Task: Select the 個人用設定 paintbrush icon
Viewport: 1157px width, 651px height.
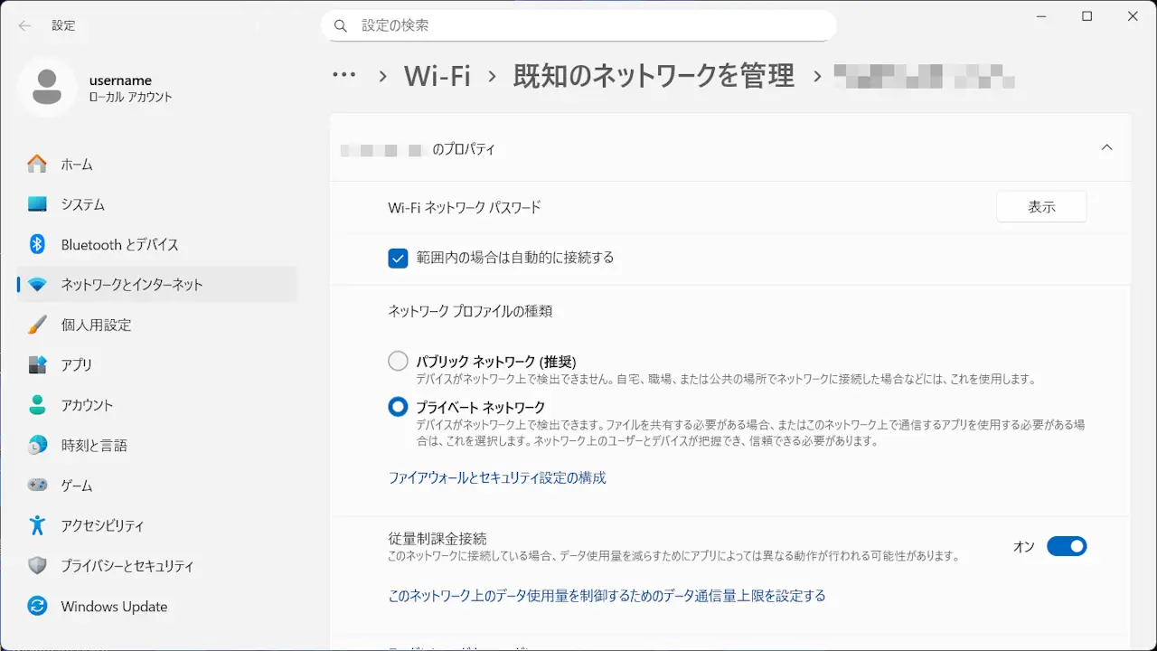Action: [37, 325]
